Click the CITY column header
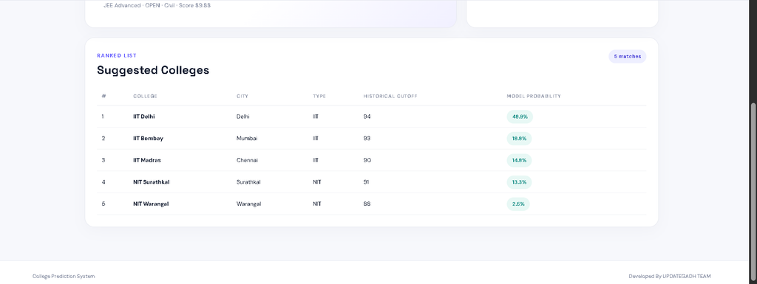Image resolution: width=757 pixels, height=284 pixels. click(x=242, y=97)
